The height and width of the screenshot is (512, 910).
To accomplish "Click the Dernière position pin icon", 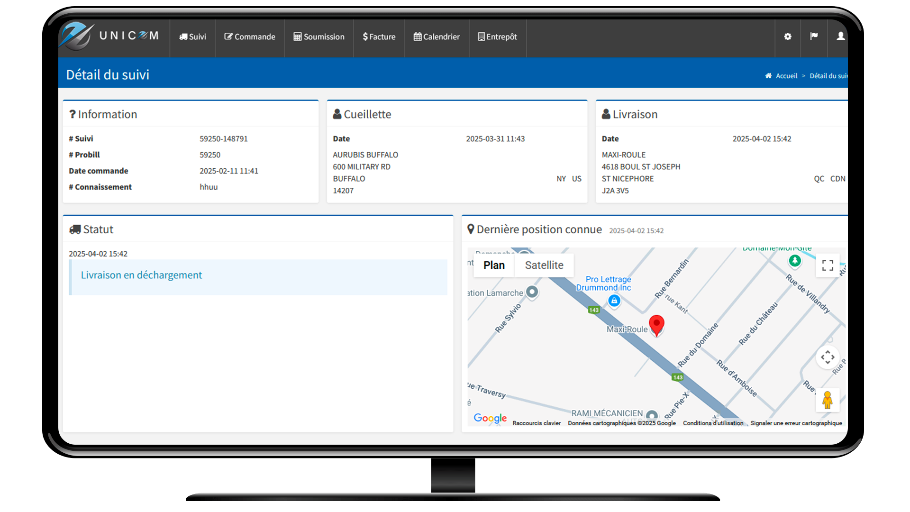I will (x=471, y=229).
